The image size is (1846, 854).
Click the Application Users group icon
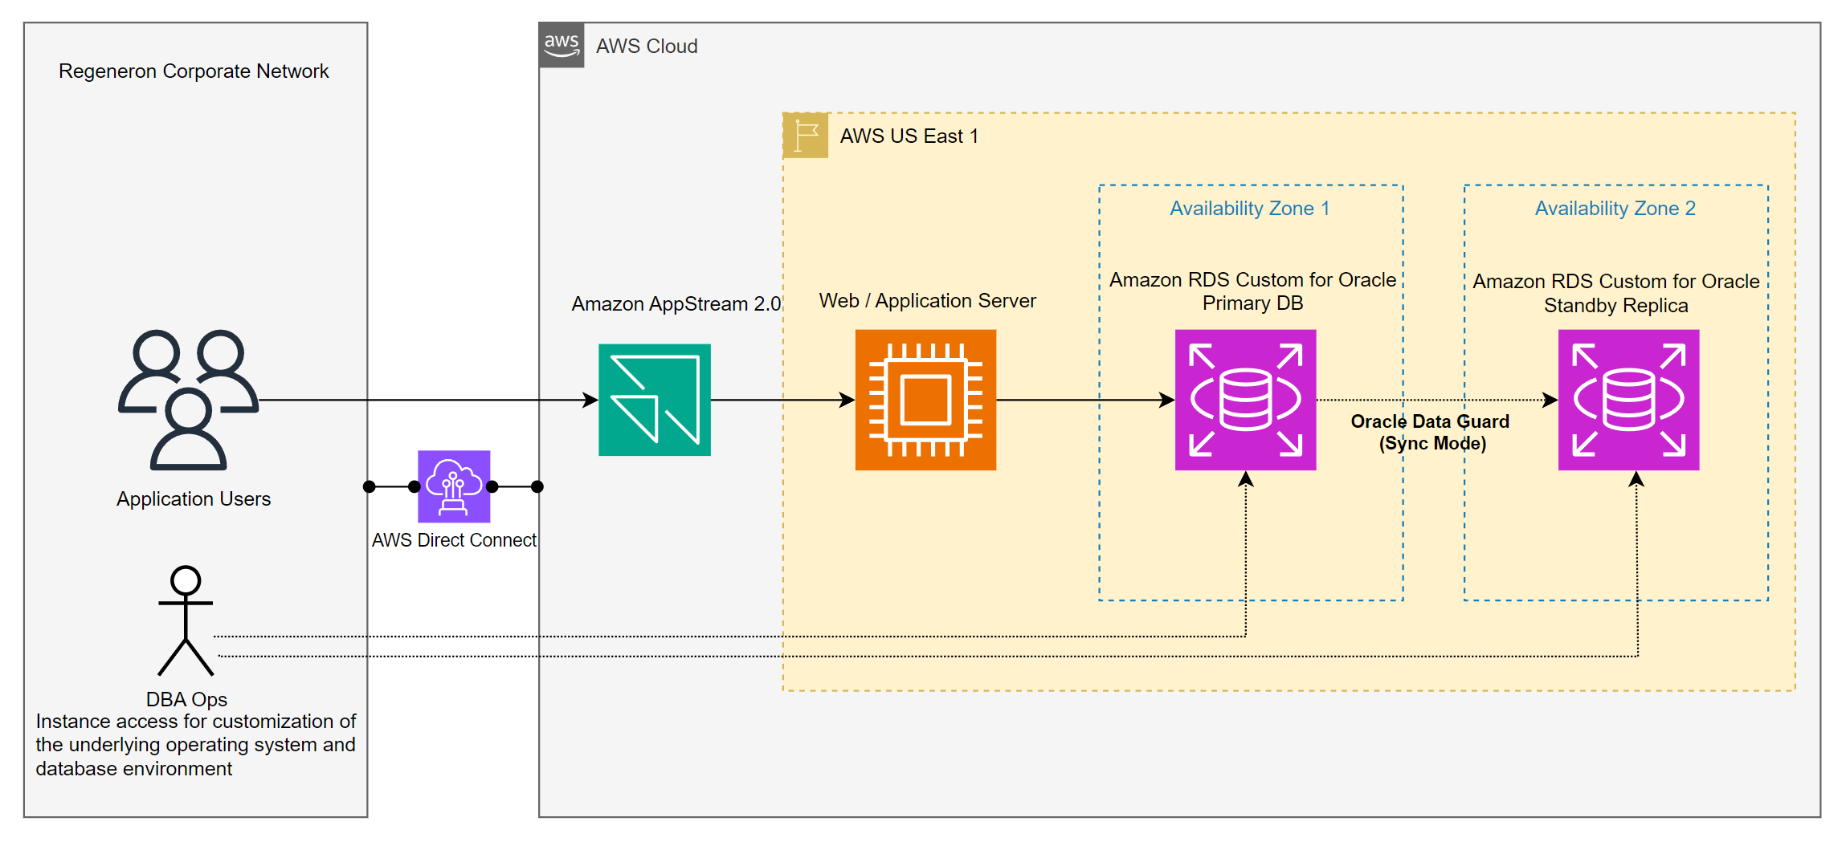pos(189,399)
